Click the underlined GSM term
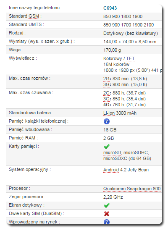Screen dimensions: 168x231 34,16
